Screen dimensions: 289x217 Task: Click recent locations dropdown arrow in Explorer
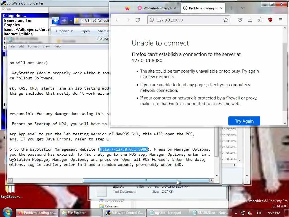(71, 20)
